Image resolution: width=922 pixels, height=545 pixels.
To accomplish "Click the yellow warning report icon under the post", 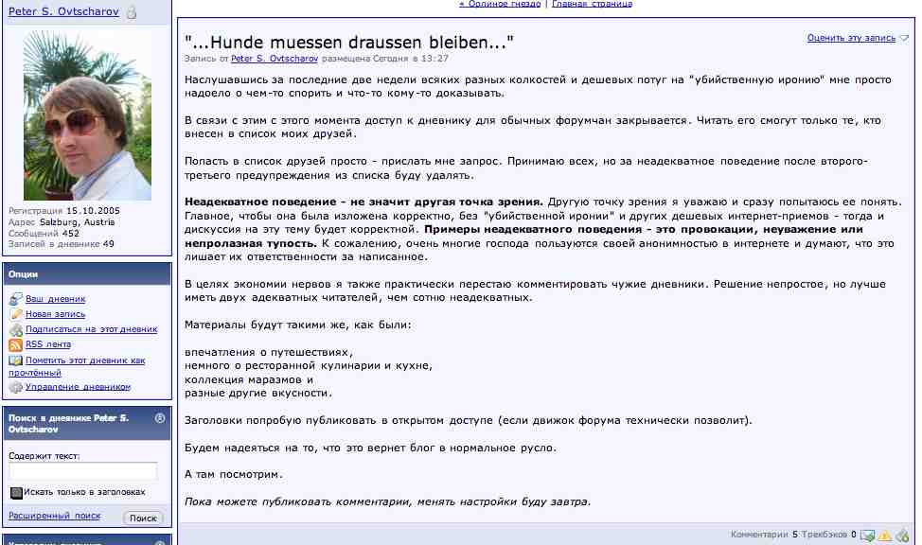I will pyautogui.click(x=885, y=536).
